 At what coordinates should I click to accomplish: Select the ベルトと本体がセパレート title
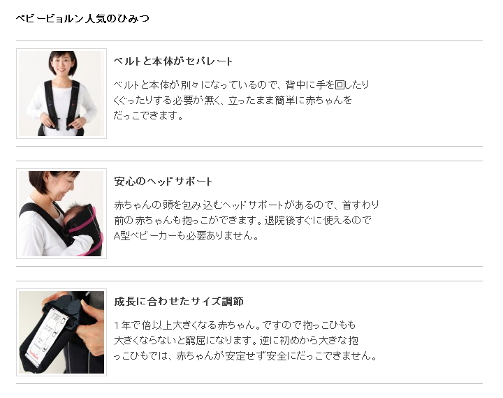pos(173,61)
